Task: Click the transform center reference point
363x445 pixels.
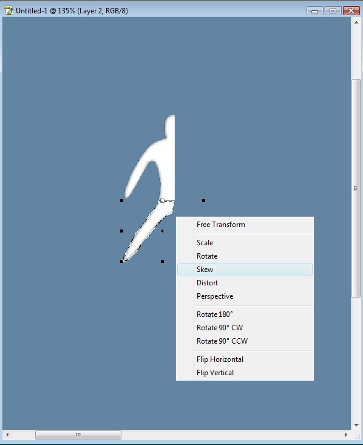Action: tap(162, 231)
